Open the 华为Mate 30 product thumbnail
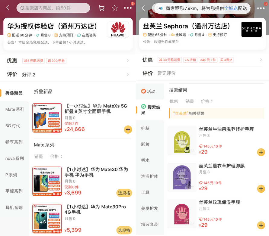This screenshot has width=269, height=236. 47,181
